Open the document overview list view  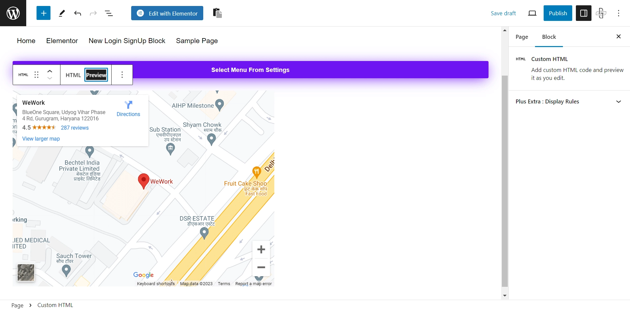click(109, 13)
